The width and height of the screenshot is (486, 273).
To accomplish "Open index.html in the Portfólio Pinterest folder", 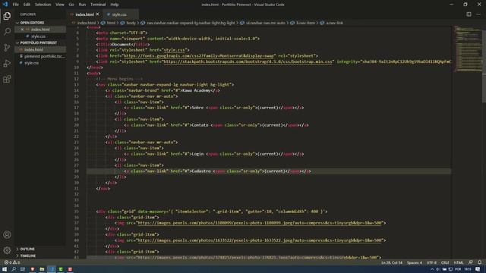I will pos(33,49).
